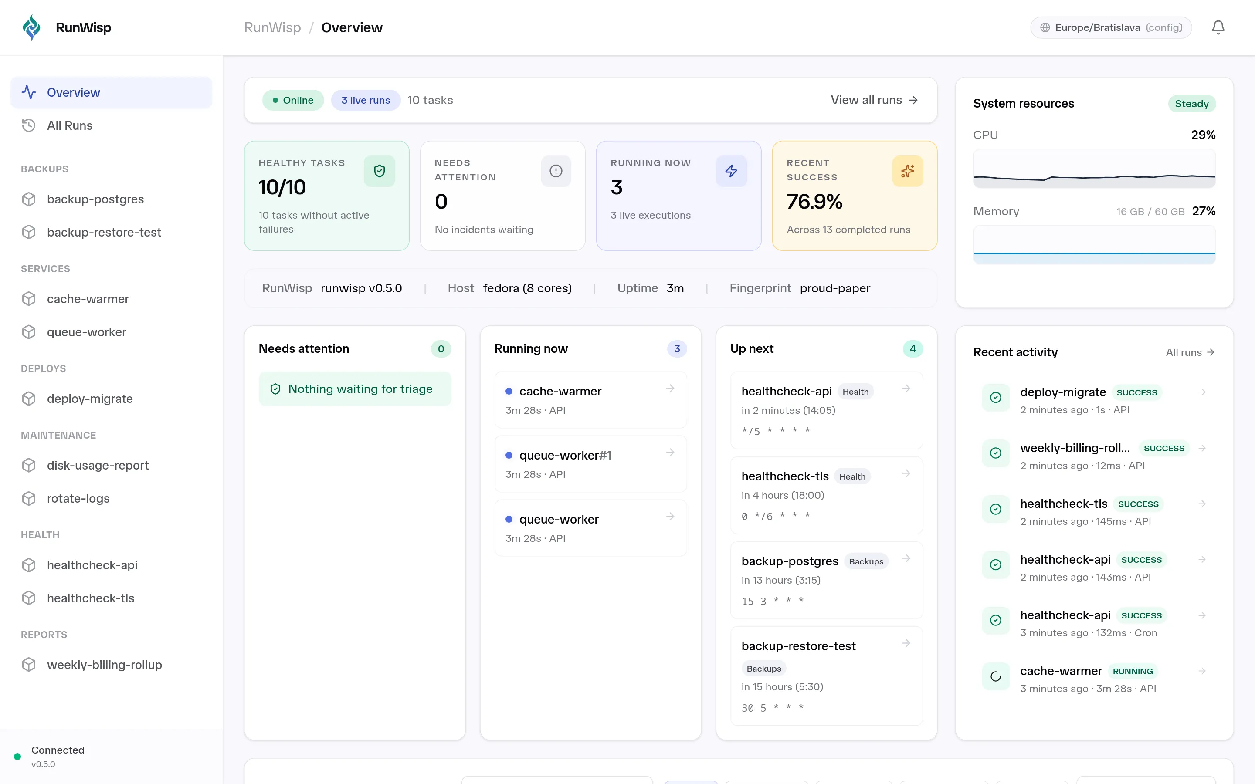Open the queue-worker running card
Viewport: 1255px width, 784px height.
pos(591,528)
